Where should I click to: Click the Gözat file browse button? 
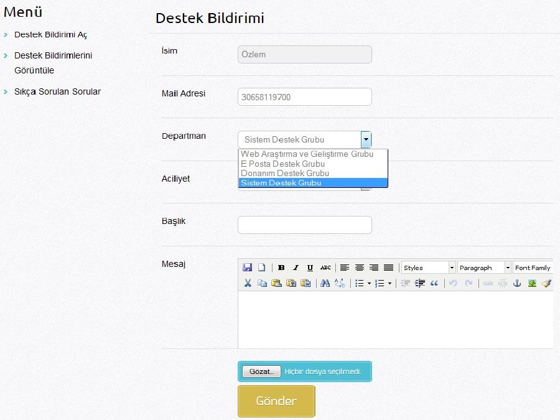click(x=261, y=371)
